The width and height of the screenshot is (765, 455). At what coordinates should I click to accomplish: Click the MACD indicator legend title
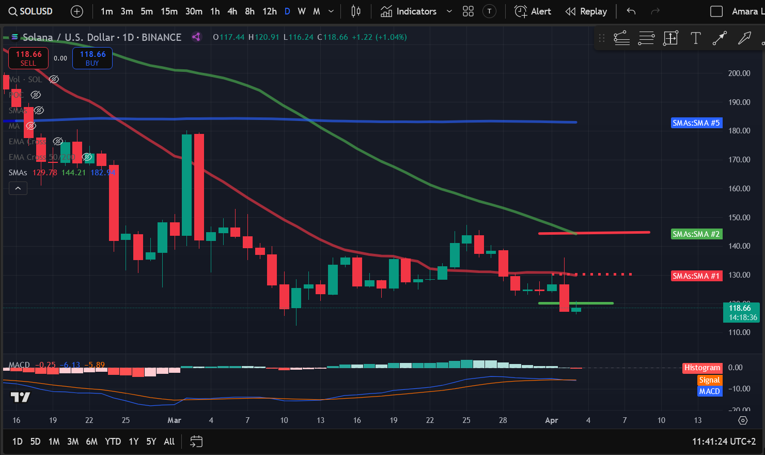19,365
